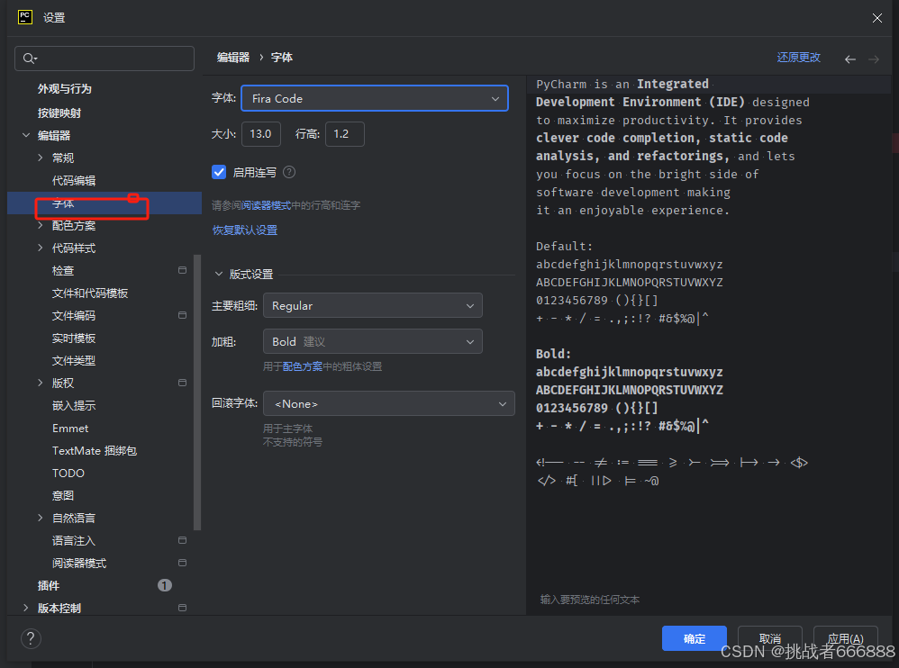Select TextMate 捆绑包 settings item
This screenshot has height=668, width=899.
click(94, 450)
